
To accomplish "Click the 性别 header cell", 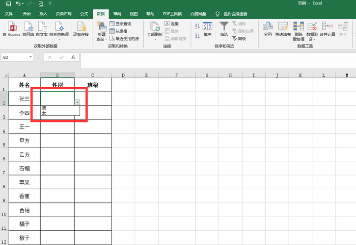I will pyautogui.click(x=57, y=85).
